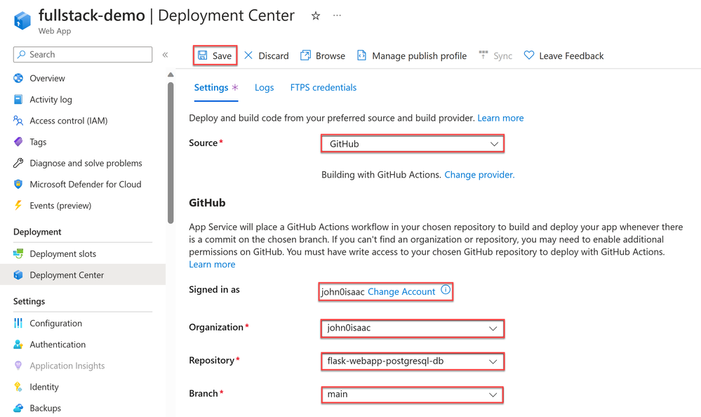The image size is (701, 417).
Task: Click the Application Insights lightbulb icon
Action: [18, 365]
